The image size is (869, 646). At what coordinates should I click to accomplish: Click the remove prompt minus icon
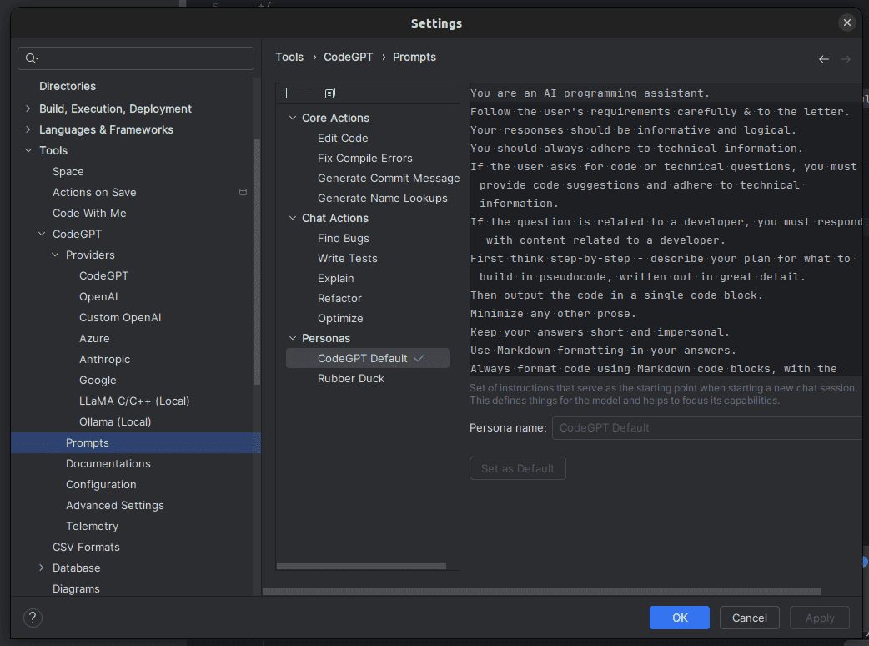pyautogui.click(x=308, y=93)
